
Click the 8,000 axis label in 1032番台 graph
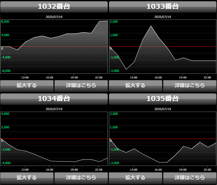(x=5, y=22)
